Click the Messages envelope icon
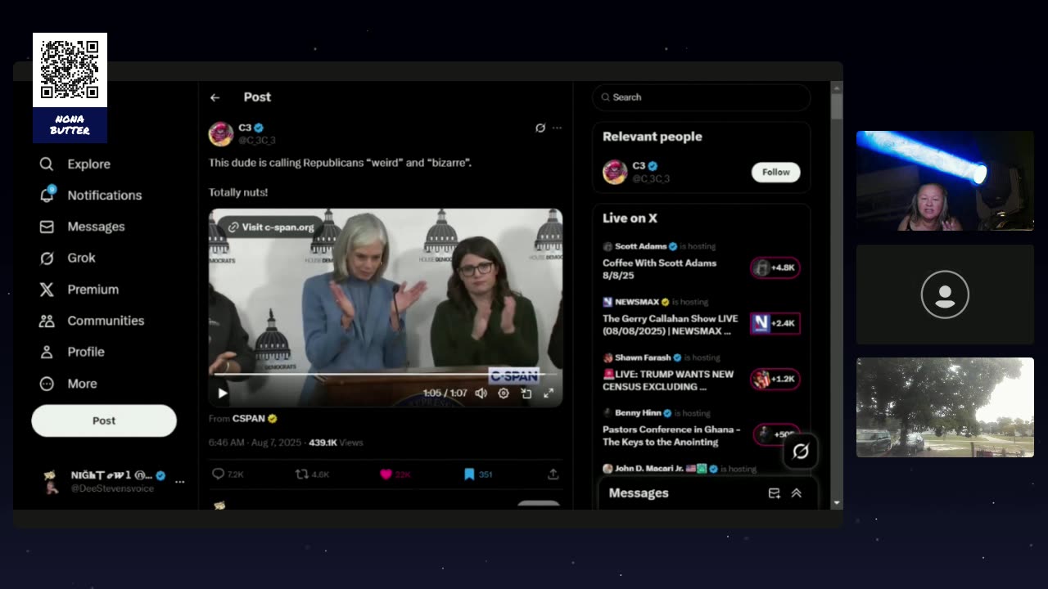This screenshot has height=589, width=1048. (x=47, y=227)
